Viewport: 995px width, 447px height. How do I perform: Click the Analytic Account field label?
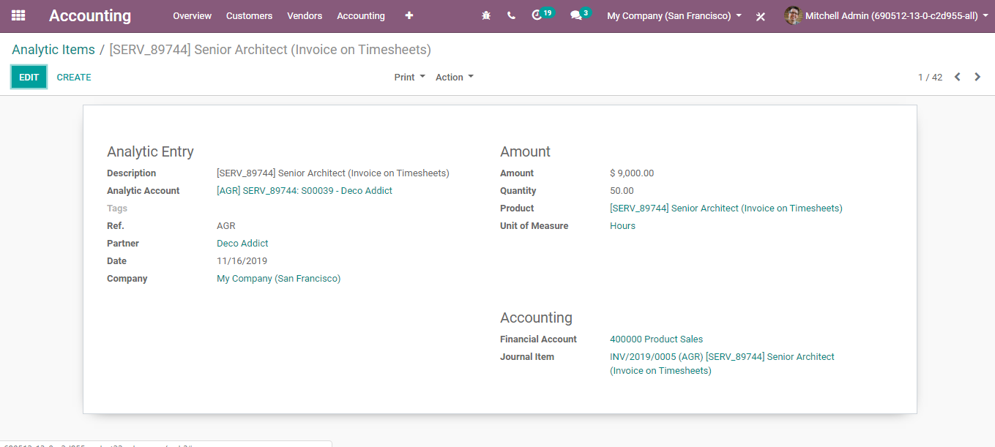pyautogui.click(x=144, y=191)
